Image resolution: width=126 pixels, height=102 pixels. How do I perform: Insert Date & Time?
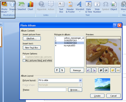coord(89,7)
